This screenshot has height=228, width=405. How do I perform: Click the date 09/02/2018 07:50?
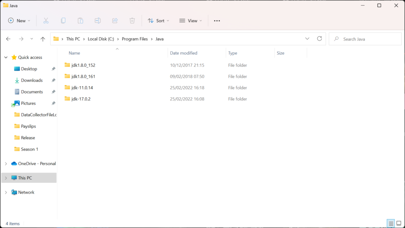coord(187,76)
